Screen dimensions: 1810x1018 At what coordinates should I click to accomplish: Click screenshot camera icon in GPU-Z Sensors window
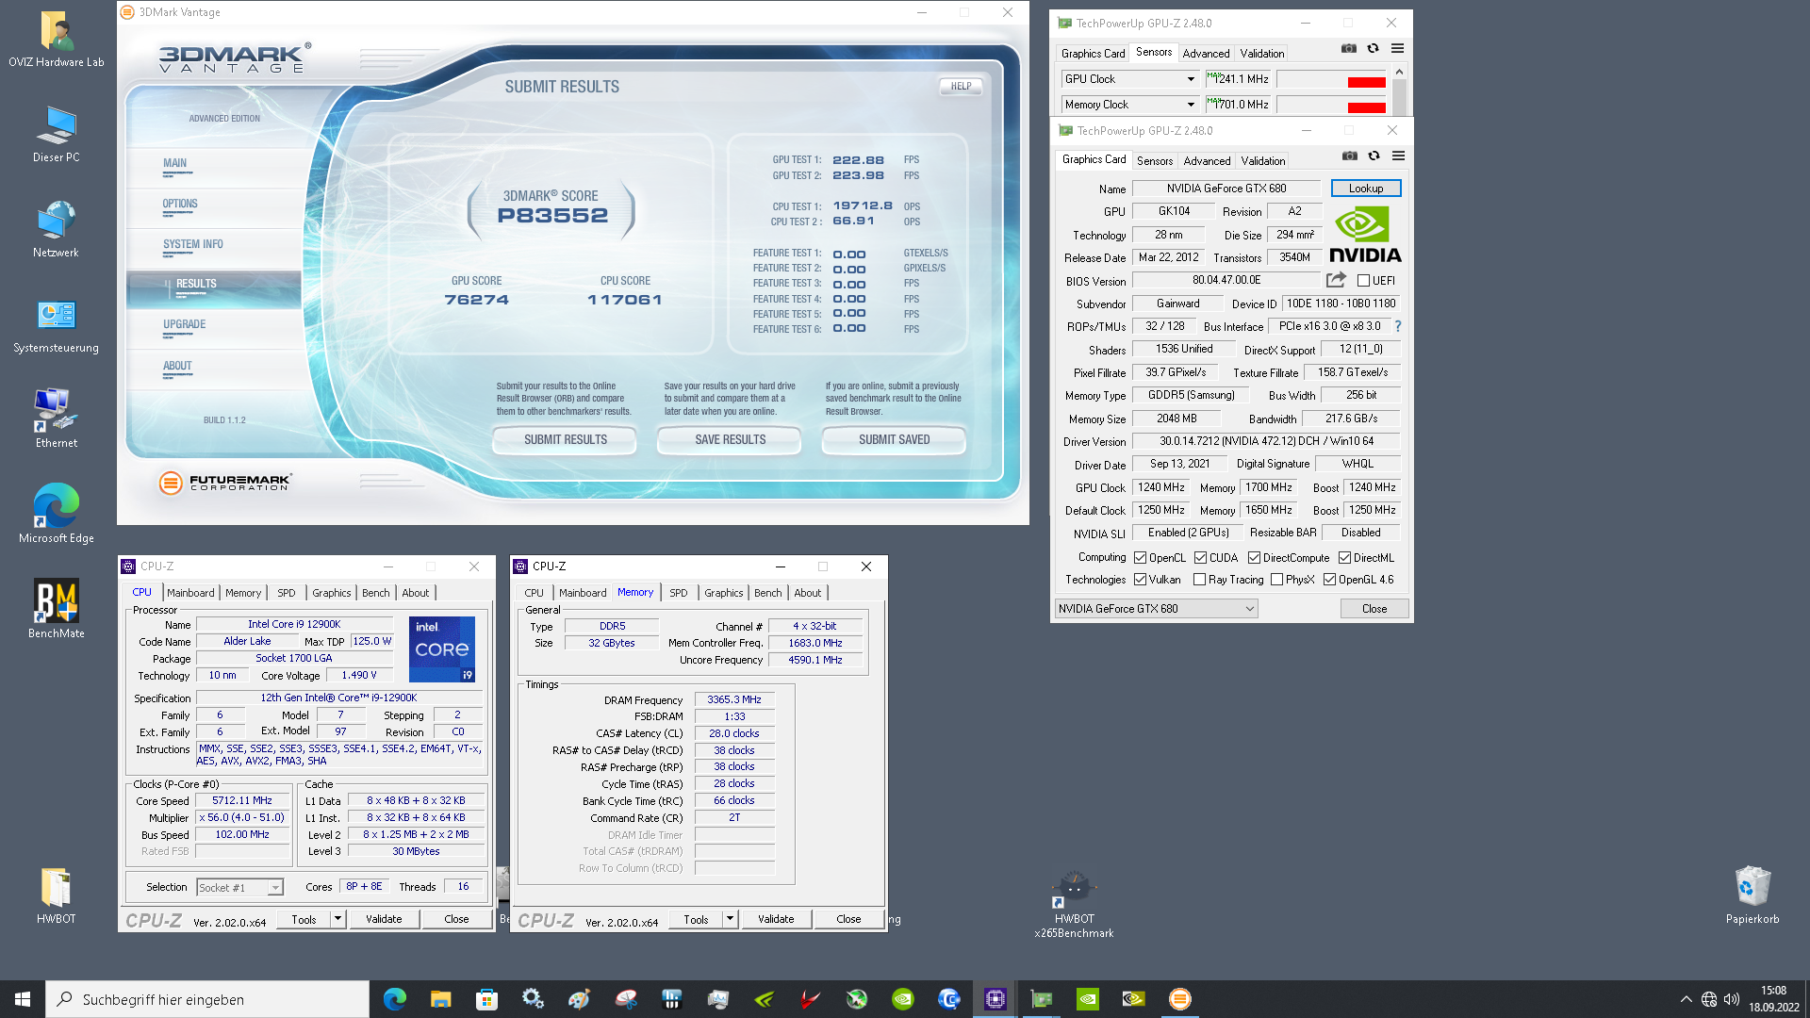coord(1349,49)
